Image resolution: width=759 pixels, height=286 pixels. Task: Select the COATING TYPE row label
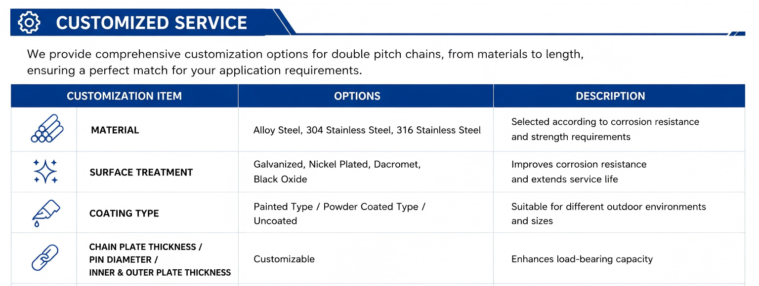point(124,214)
